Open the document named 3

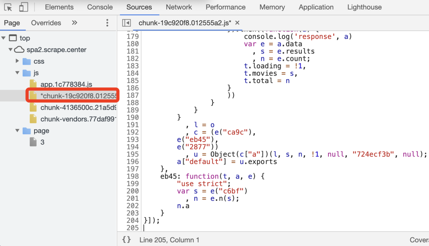pyautogui.click(x=43, y=142)
